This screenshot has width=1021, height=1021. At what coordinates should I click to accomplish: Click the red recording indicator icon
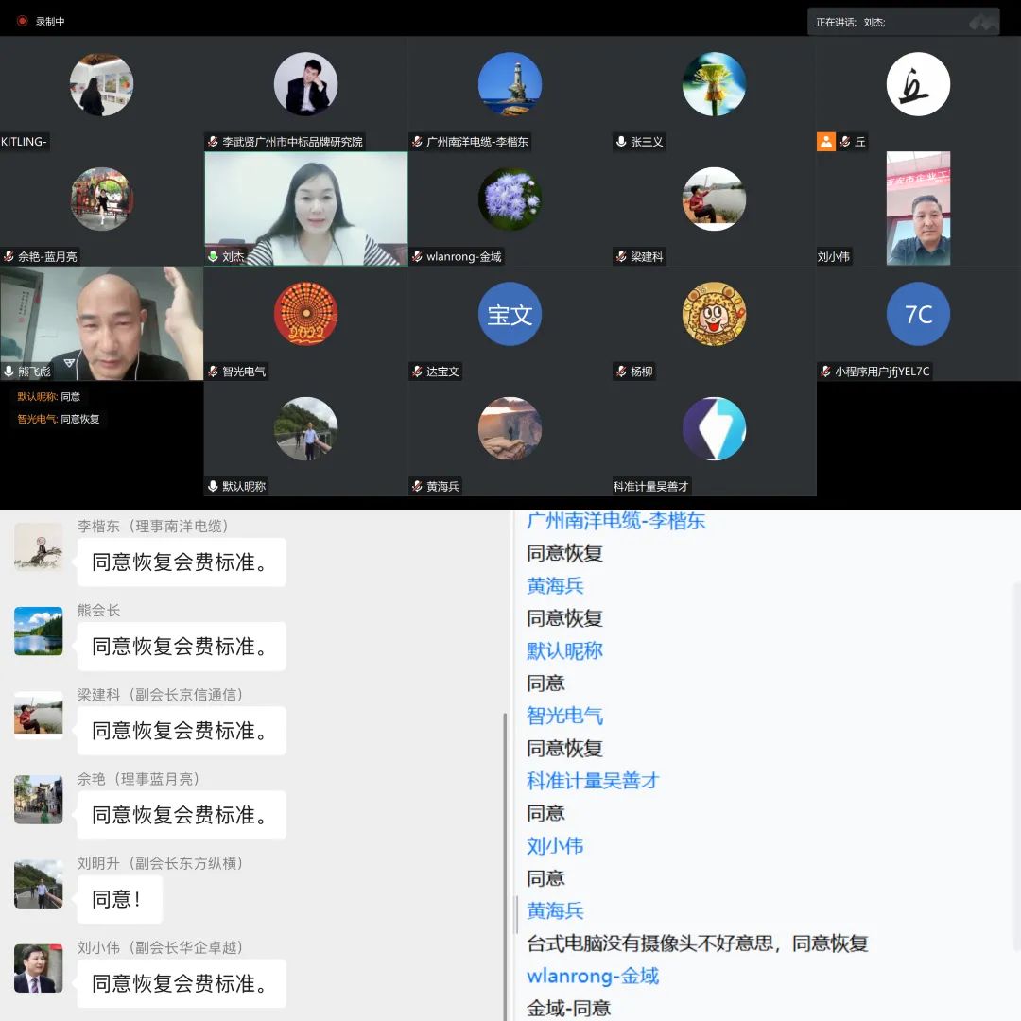(22, 21)
